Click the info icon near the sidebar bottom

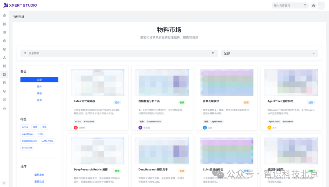[x=4, y=100]
